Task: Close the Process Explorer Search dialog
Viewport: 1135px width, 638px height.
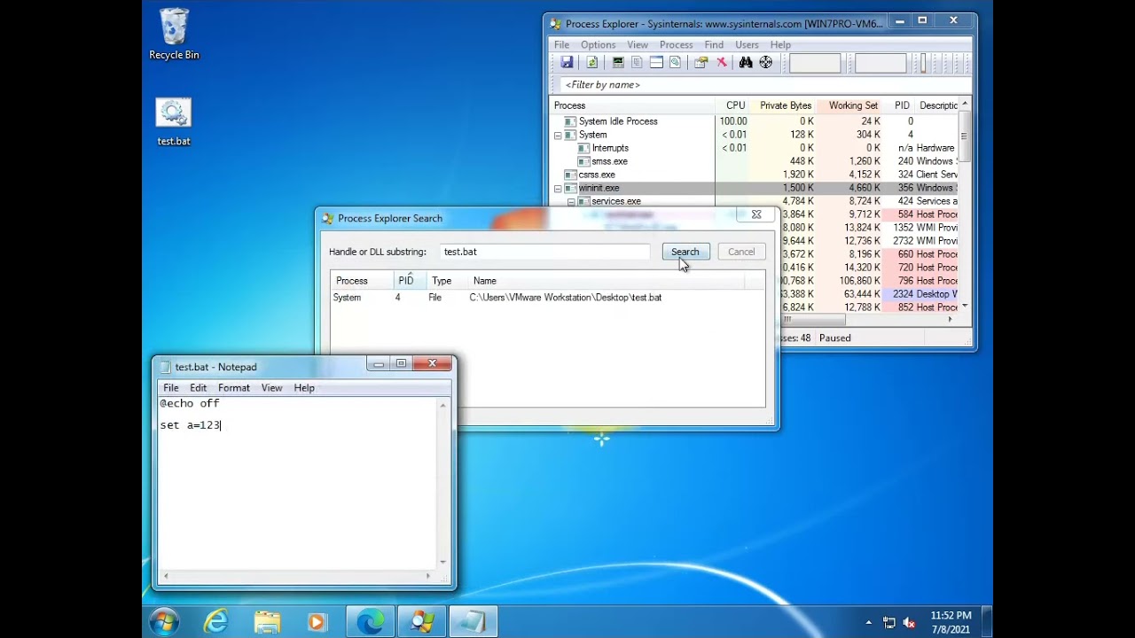Action: click(756, 214)
